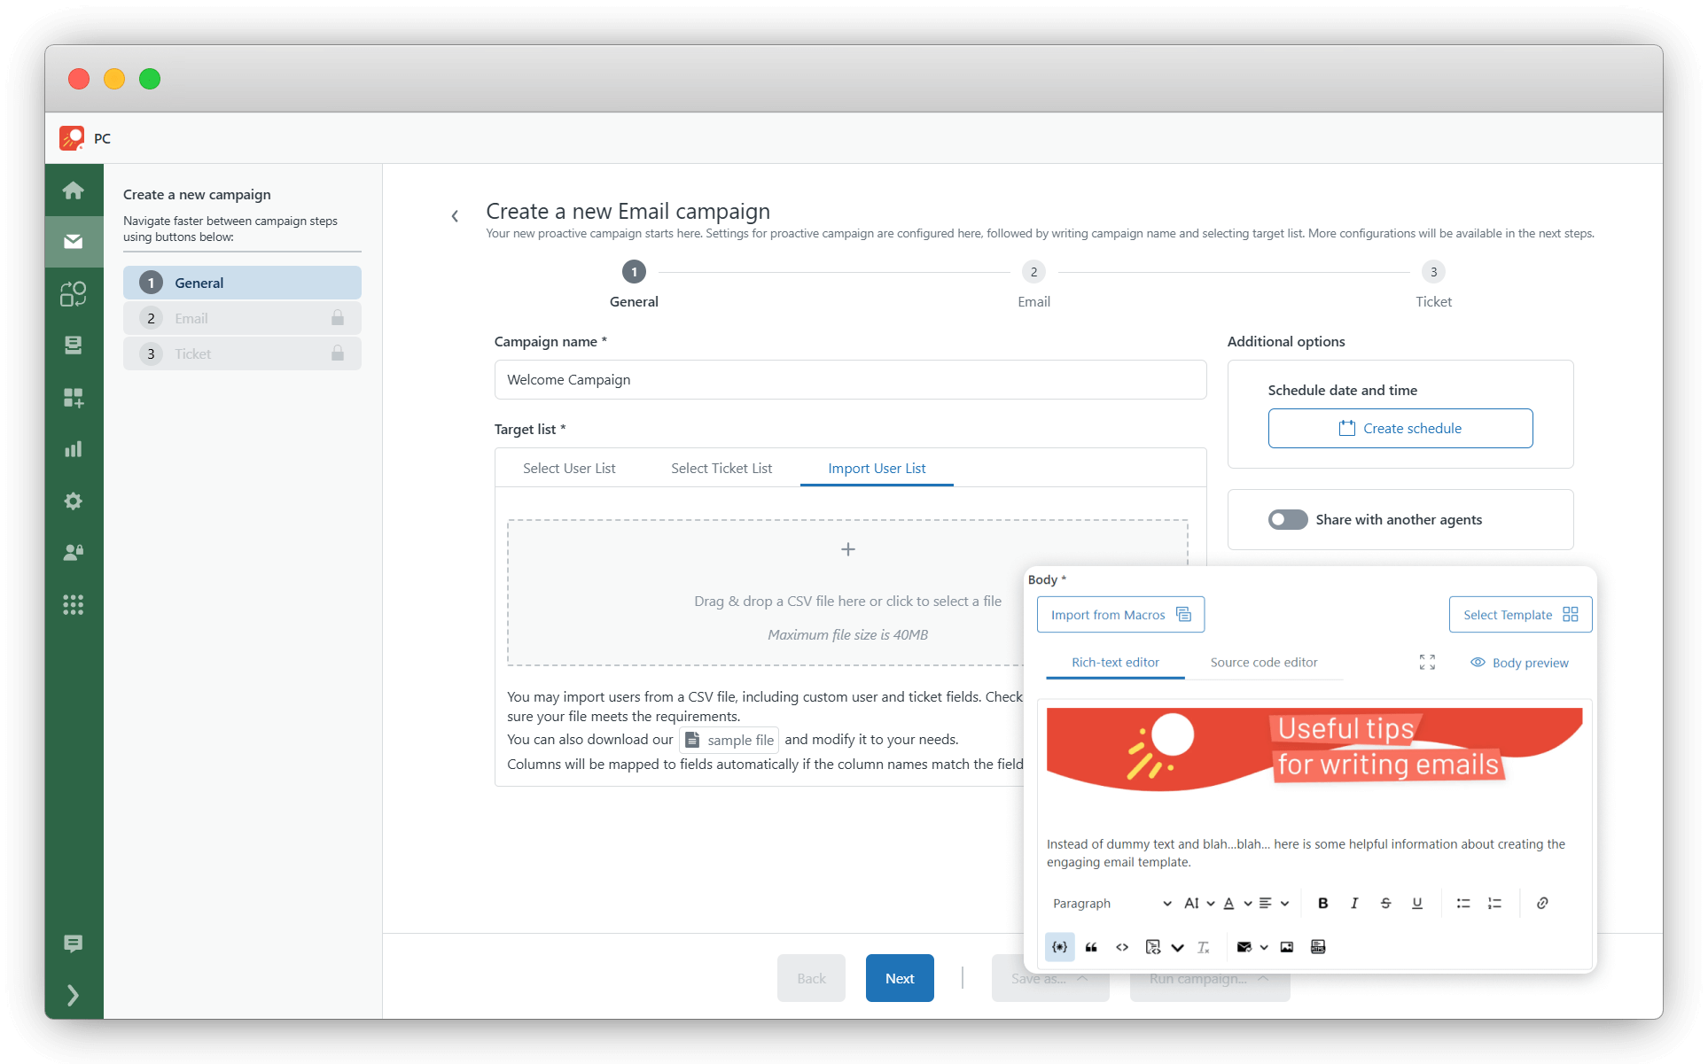Insert a numbered list
Image resolution: width=1708 pixels, height=1064 pixels.
(1494, 904)
